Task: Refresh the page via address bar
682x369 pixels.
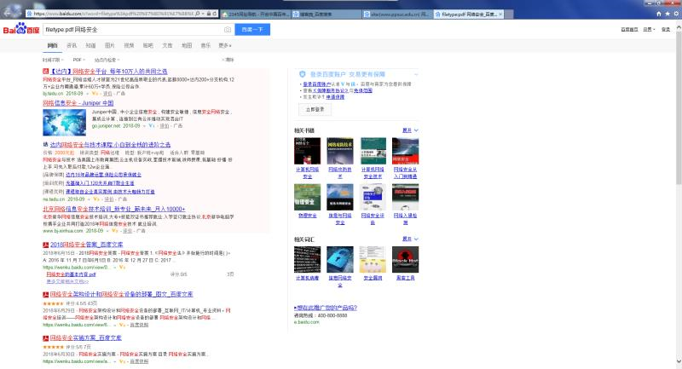Action: 215,14
